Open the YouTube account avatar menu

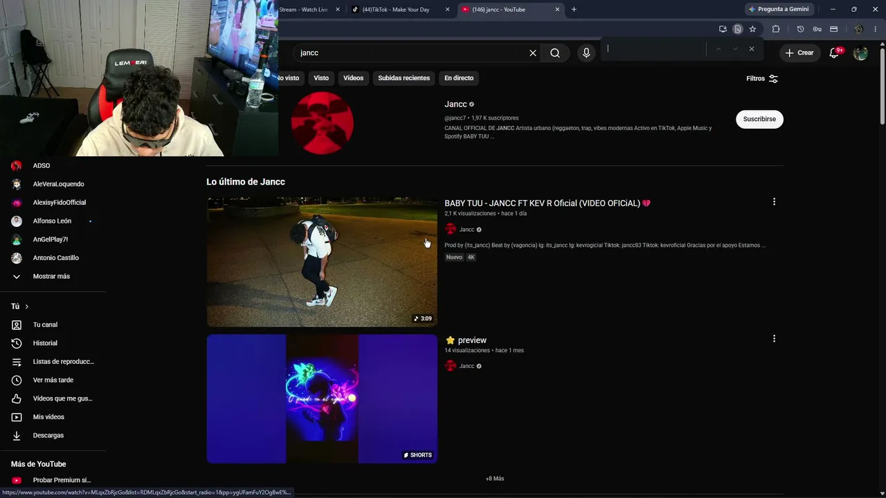click(860, 53)
